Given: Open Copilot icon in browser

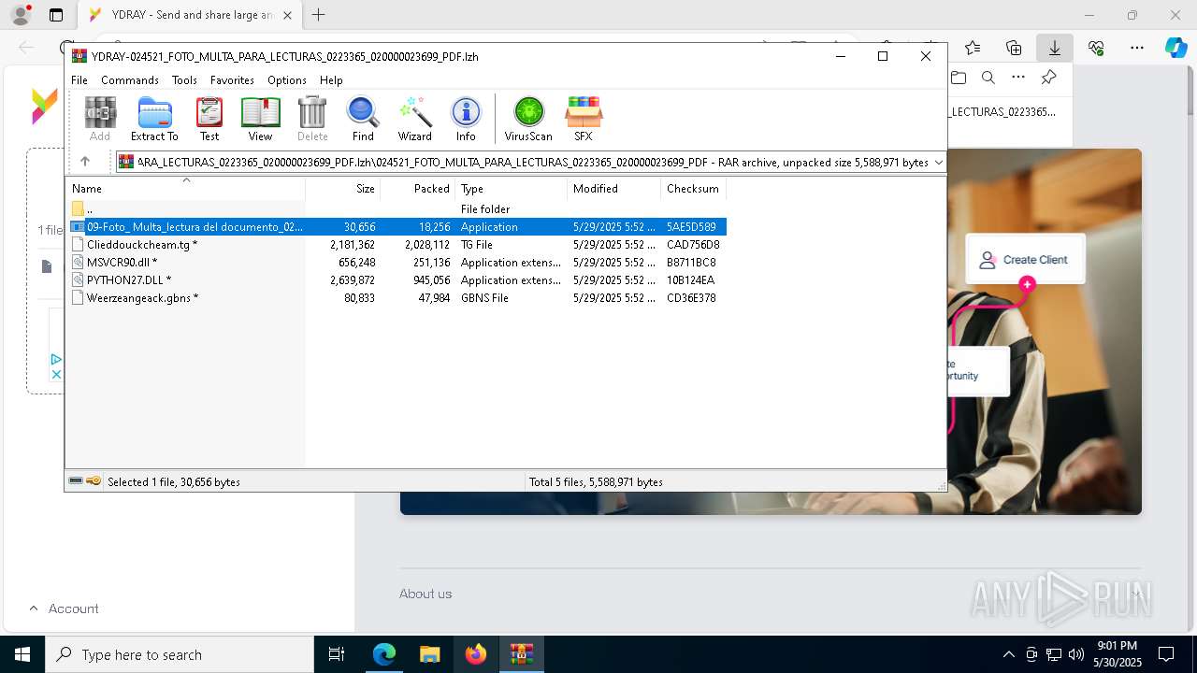Looking at the screenshot, I should (1176, 48).
